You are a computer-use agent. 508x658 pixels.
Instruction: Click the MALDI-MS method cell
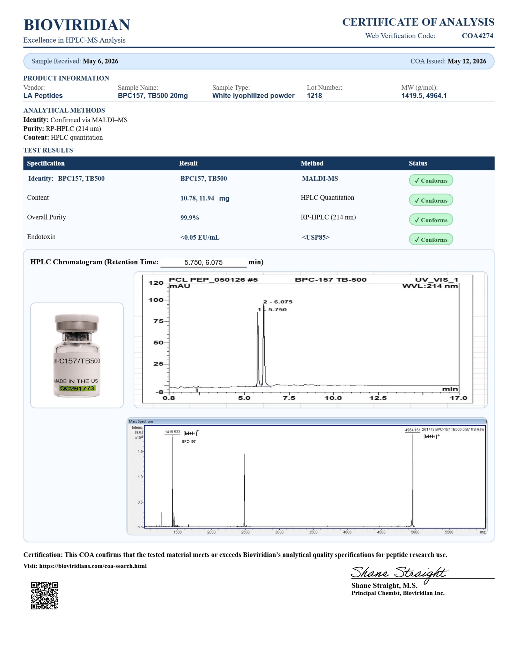pos(320,179)
